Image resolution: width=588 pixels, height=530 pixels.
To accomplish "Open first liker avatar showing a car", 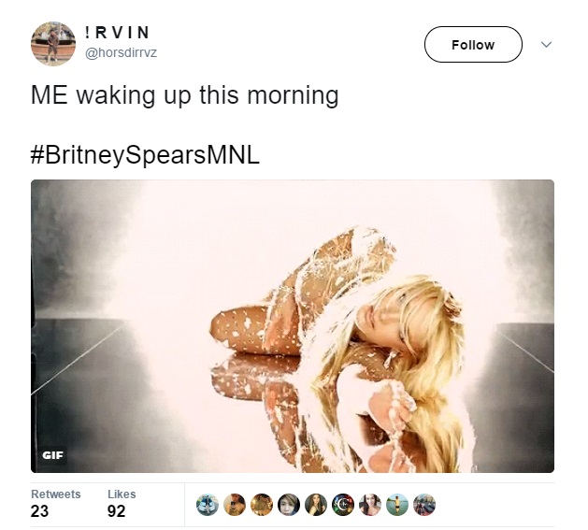I will click(208, 505).
